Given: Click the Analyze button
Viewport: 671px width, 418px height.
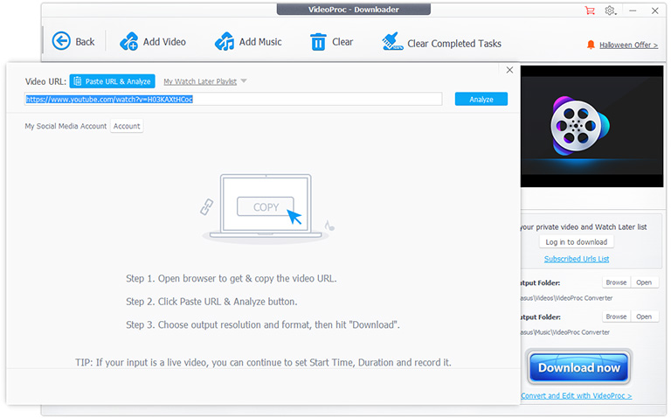Looking at the screenshot, I should tap(481, 99).
